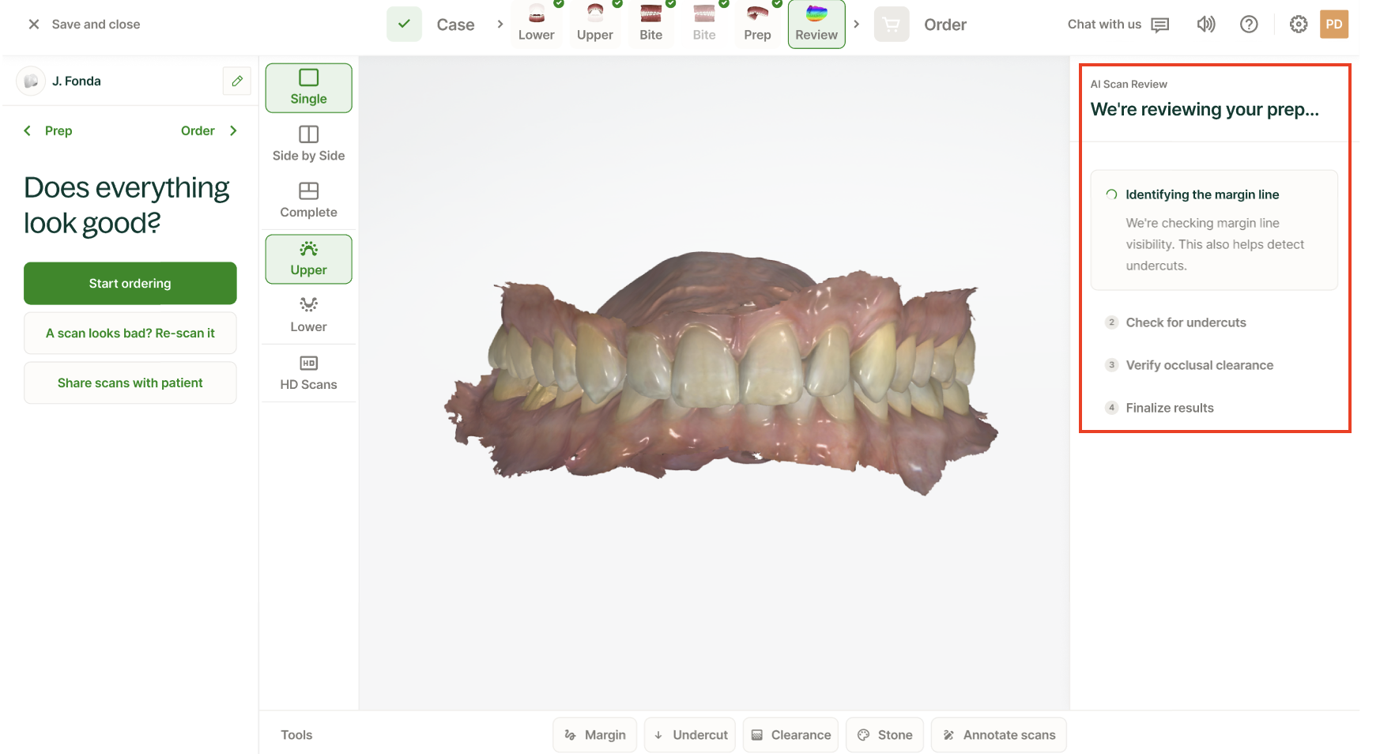This screenshot has width=1380, height=754.
Task: Open the Lower scan tab
Action: tap(536, 24)
